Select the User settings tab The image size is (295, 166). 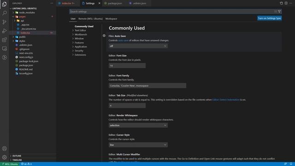click(x=73, y=19)
